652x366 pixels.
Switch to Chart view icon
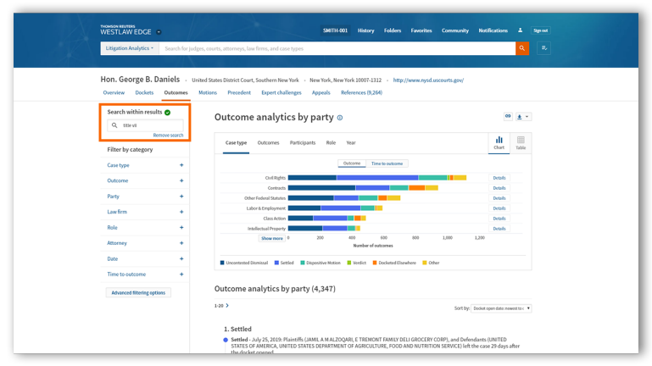tap(499, 142)
